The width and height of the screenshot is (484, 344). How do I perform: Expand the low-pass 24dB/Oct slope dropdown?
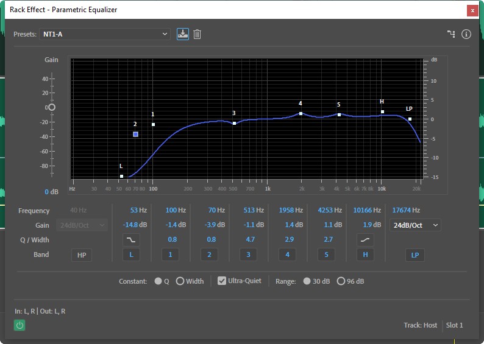click(x=415, y=225)
